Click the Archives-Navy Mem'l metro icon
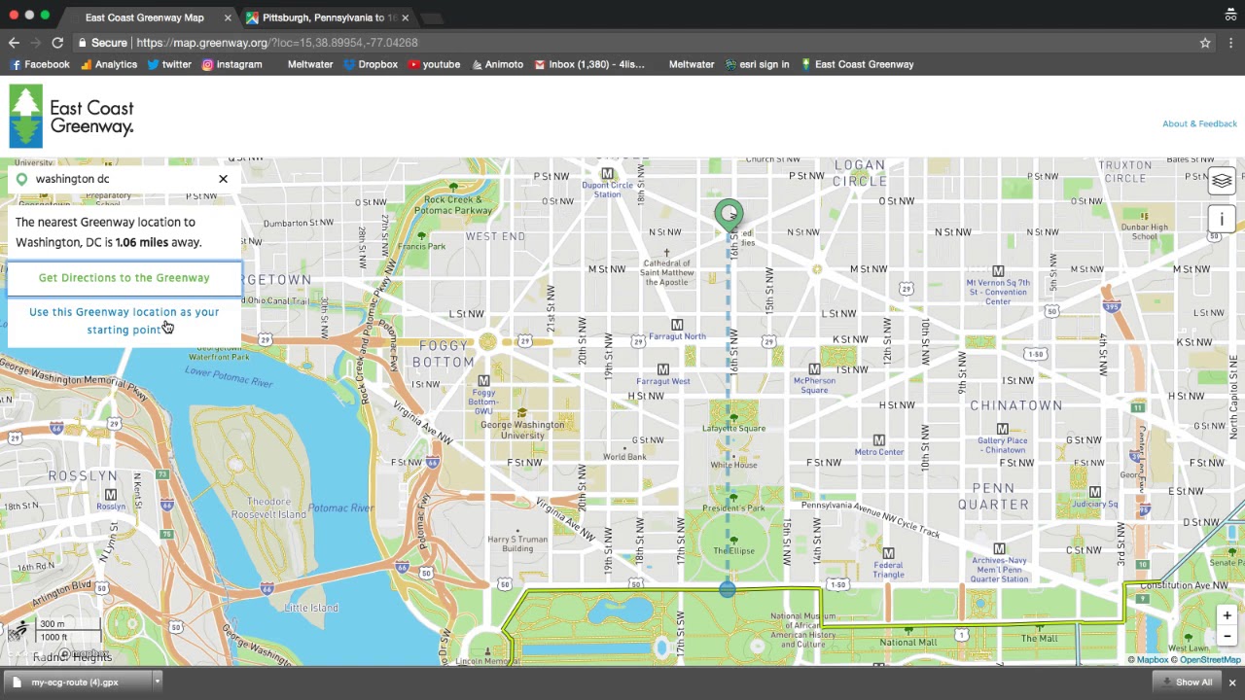The height and width of the screenshot is (700, 1245). click(x=999, y=549)
